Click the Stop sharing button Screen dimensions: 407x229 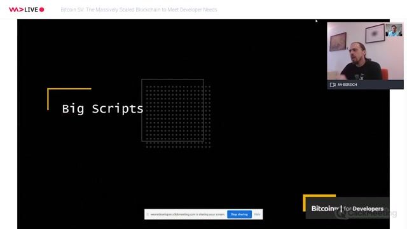(239, 214)
